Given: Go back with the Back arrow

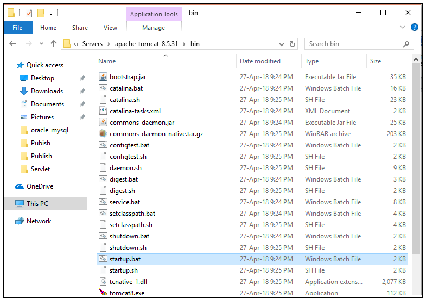Looking at the screenshot, I should click(x=12, y=44).
